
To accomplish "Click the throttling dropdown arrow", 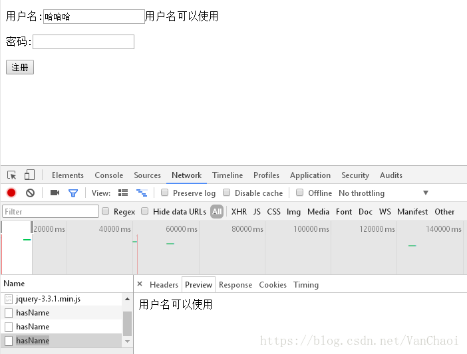I will tap(426, 193).
